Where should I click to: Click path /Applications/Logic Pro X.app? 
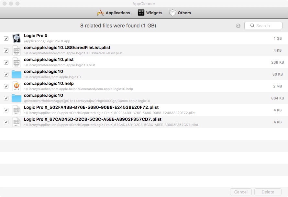click(47, 41)
